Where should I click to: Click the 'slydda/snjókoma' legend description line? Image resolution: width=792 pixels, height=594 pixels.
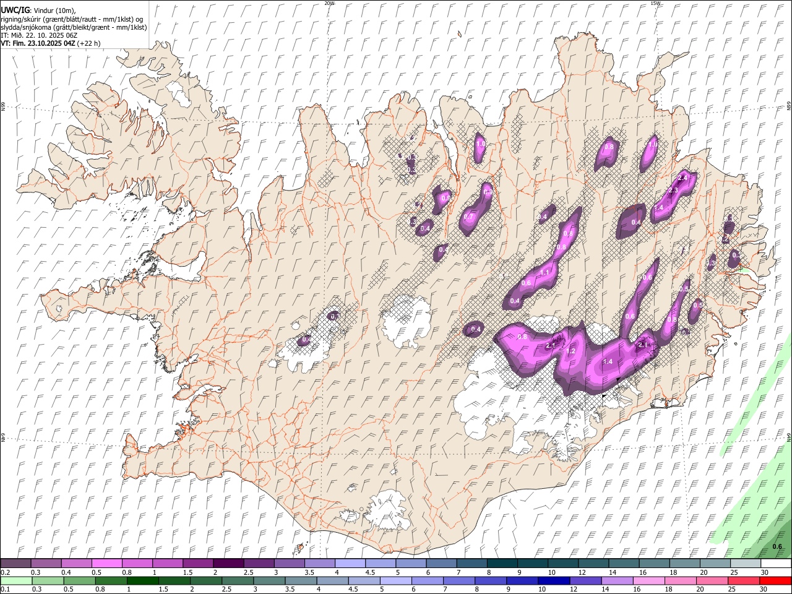tap(74, 27)
